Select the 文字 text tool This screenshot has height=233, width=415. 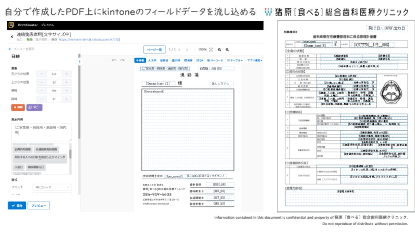152,60
